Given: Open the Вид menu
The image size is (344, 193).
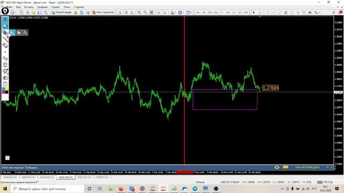Looking at the screenshot, I should [x=18, y=7].
